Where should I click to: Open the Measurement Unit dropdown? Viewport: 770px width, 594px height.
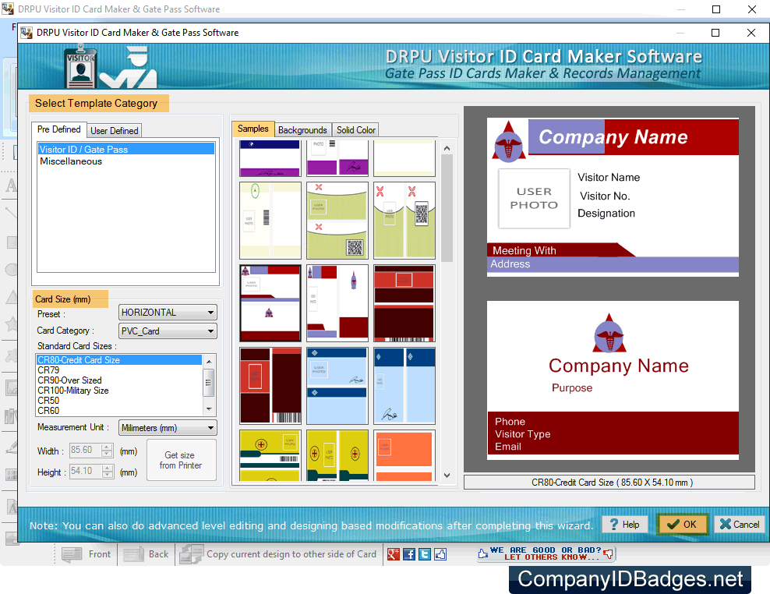coord(168,428)
